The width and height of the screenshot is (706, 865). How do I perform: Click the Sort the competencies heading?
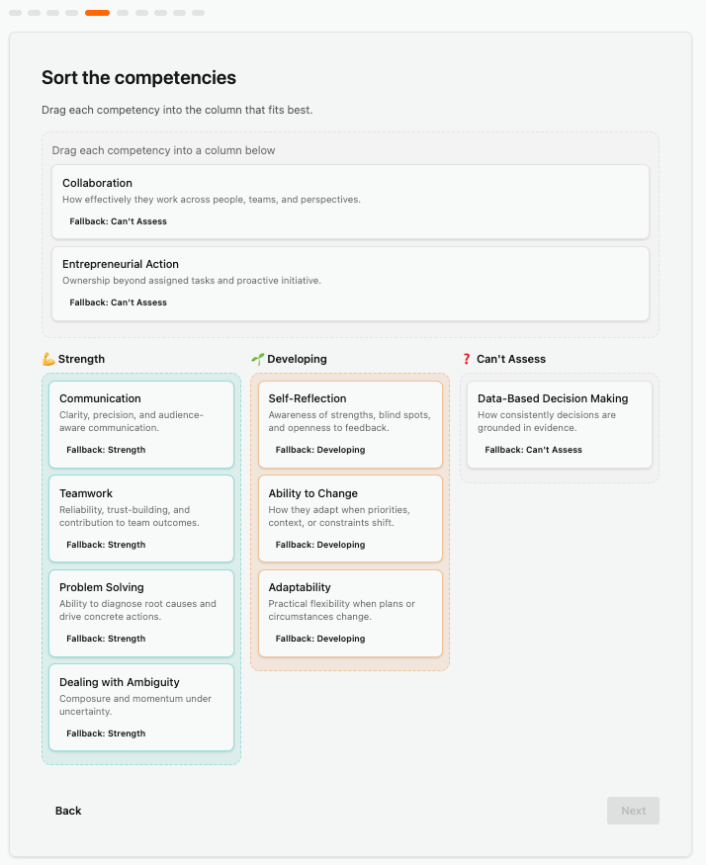point(138,77)
